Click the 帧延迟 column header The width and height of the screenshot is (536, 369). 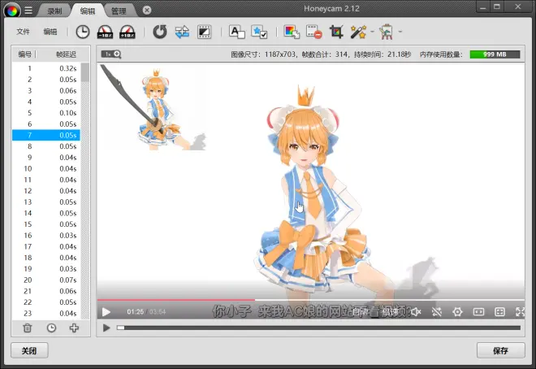point(66,54)
